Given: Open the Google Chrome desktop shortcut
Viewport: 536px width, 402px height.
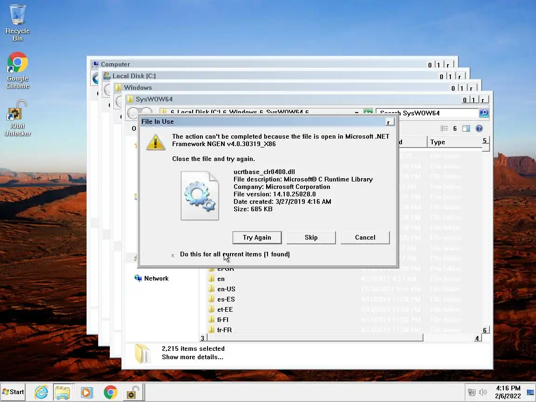Looking at the screenshot, I should (17, 70).
